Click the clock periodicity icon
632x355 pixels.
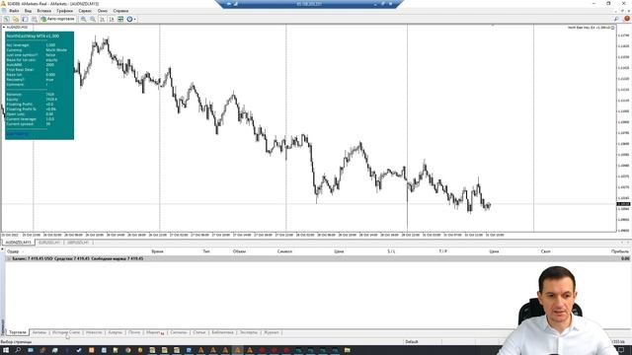click(129, 19)
